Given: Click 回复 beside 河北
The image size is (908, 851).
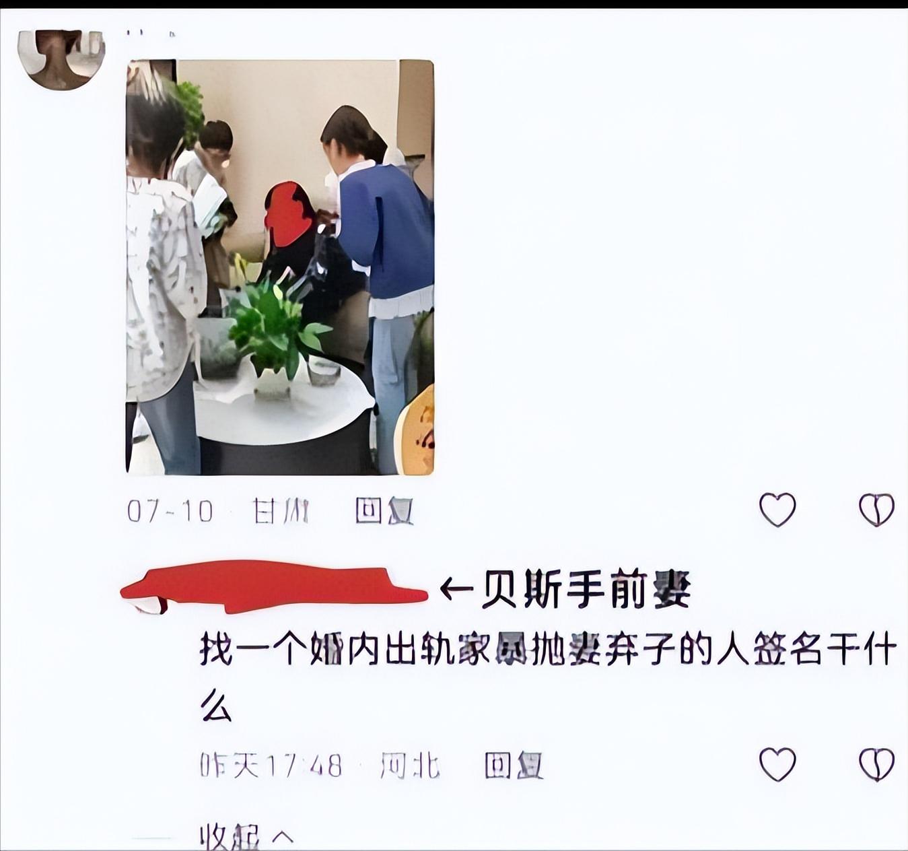Looking at the screenshot, I should click(x=514, y=765).
